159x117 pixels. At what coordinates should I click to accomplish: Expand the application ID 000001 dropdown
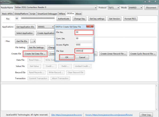(x=53, y=27)
